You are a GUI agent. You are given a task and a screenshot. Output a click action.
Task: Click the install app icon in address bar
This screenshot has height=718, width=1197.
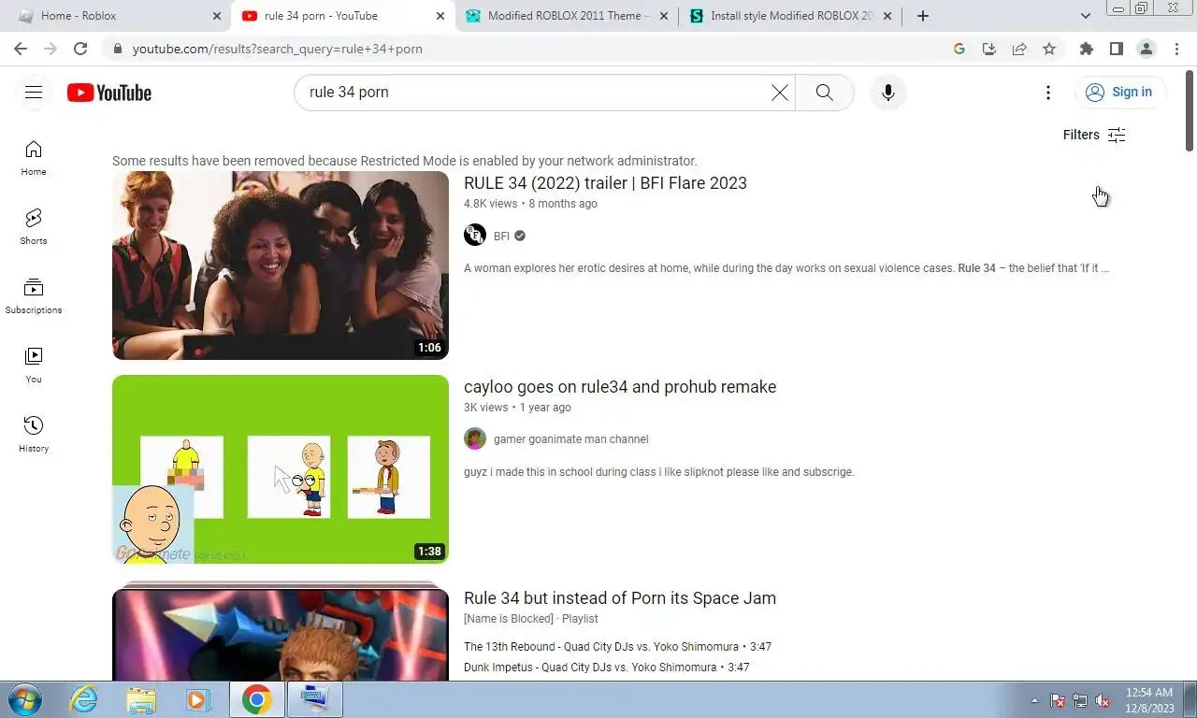click(989, 49)
